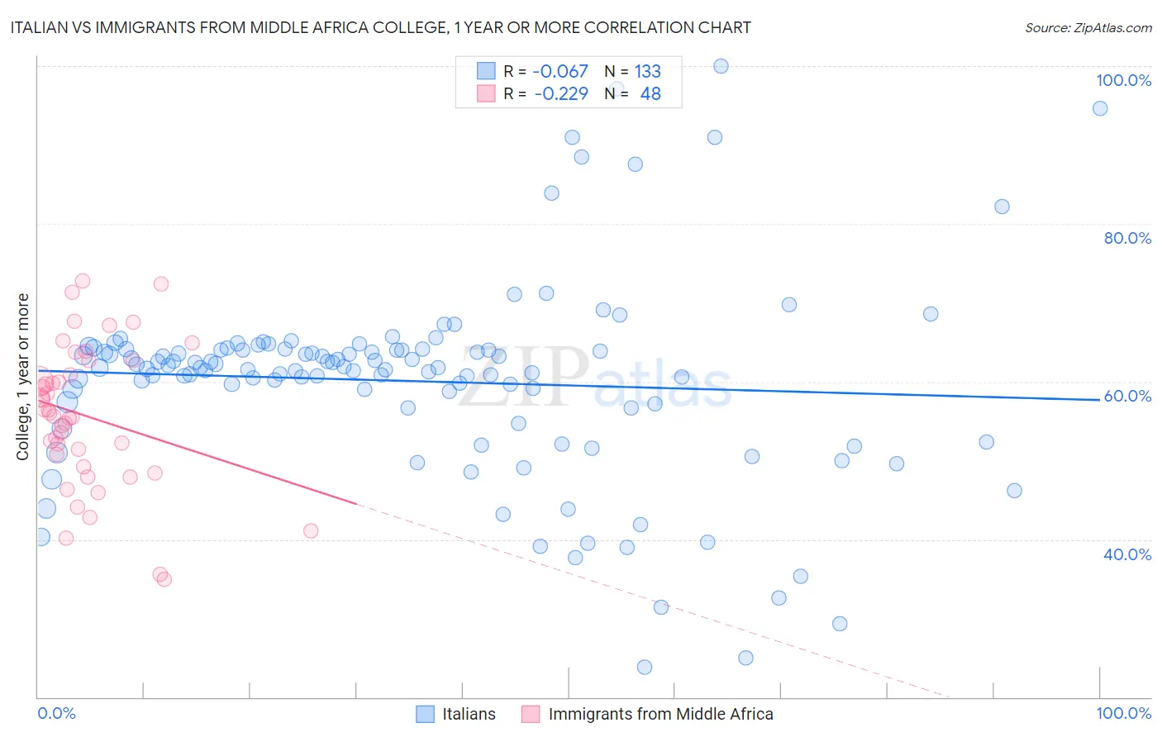Click the topmost blue data point
This screenshot has width=1162, height=737.
click(x=721, y=66)
